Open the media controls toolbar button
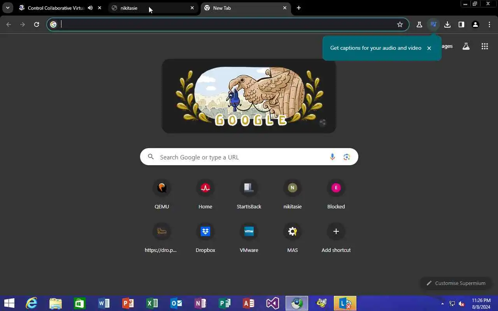 433,24
